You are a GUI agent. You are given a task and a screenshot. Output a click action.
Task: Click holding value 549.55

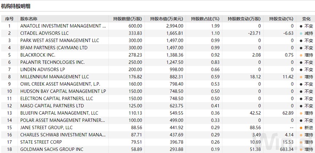(176, 113)
